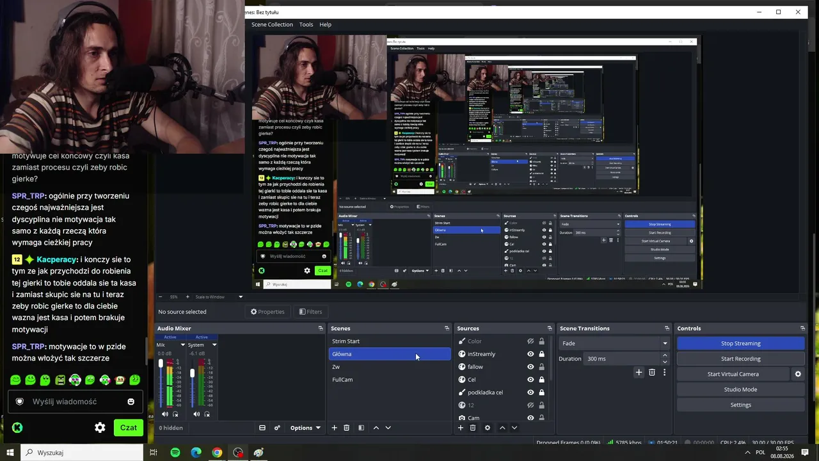Enable Studio Mode
Screen dimensions: 819x461
[740, 389]
